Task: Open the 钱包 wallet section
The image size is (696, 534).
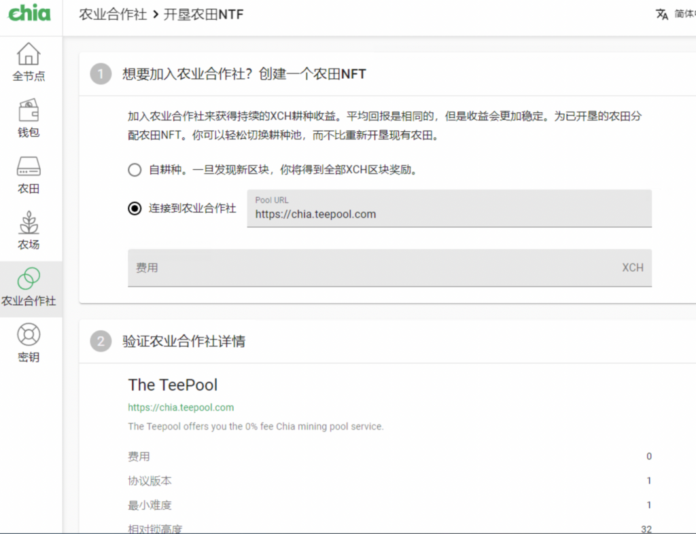Action: click(29, 118)
